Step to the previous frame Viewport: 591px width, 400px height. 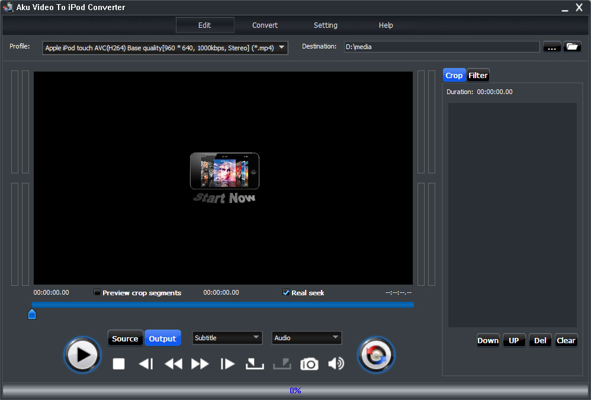tap(146, 364)
